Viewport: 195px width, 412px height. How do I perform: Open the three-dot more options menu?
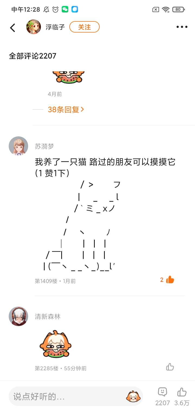pyautogui.click(x=182, y=27)
